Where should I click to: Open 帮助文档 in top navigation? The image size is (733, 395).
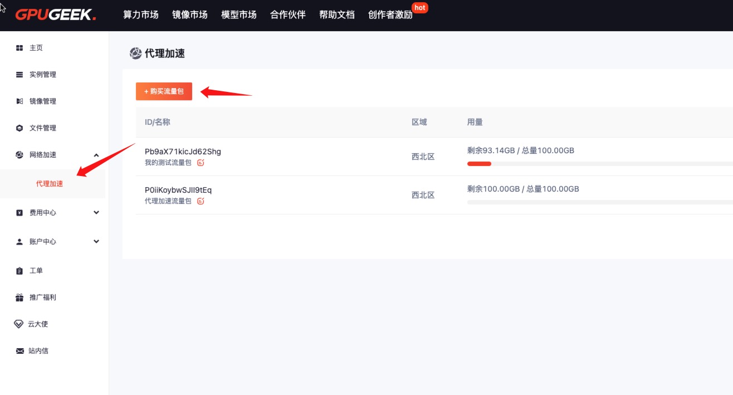[336, 15]
